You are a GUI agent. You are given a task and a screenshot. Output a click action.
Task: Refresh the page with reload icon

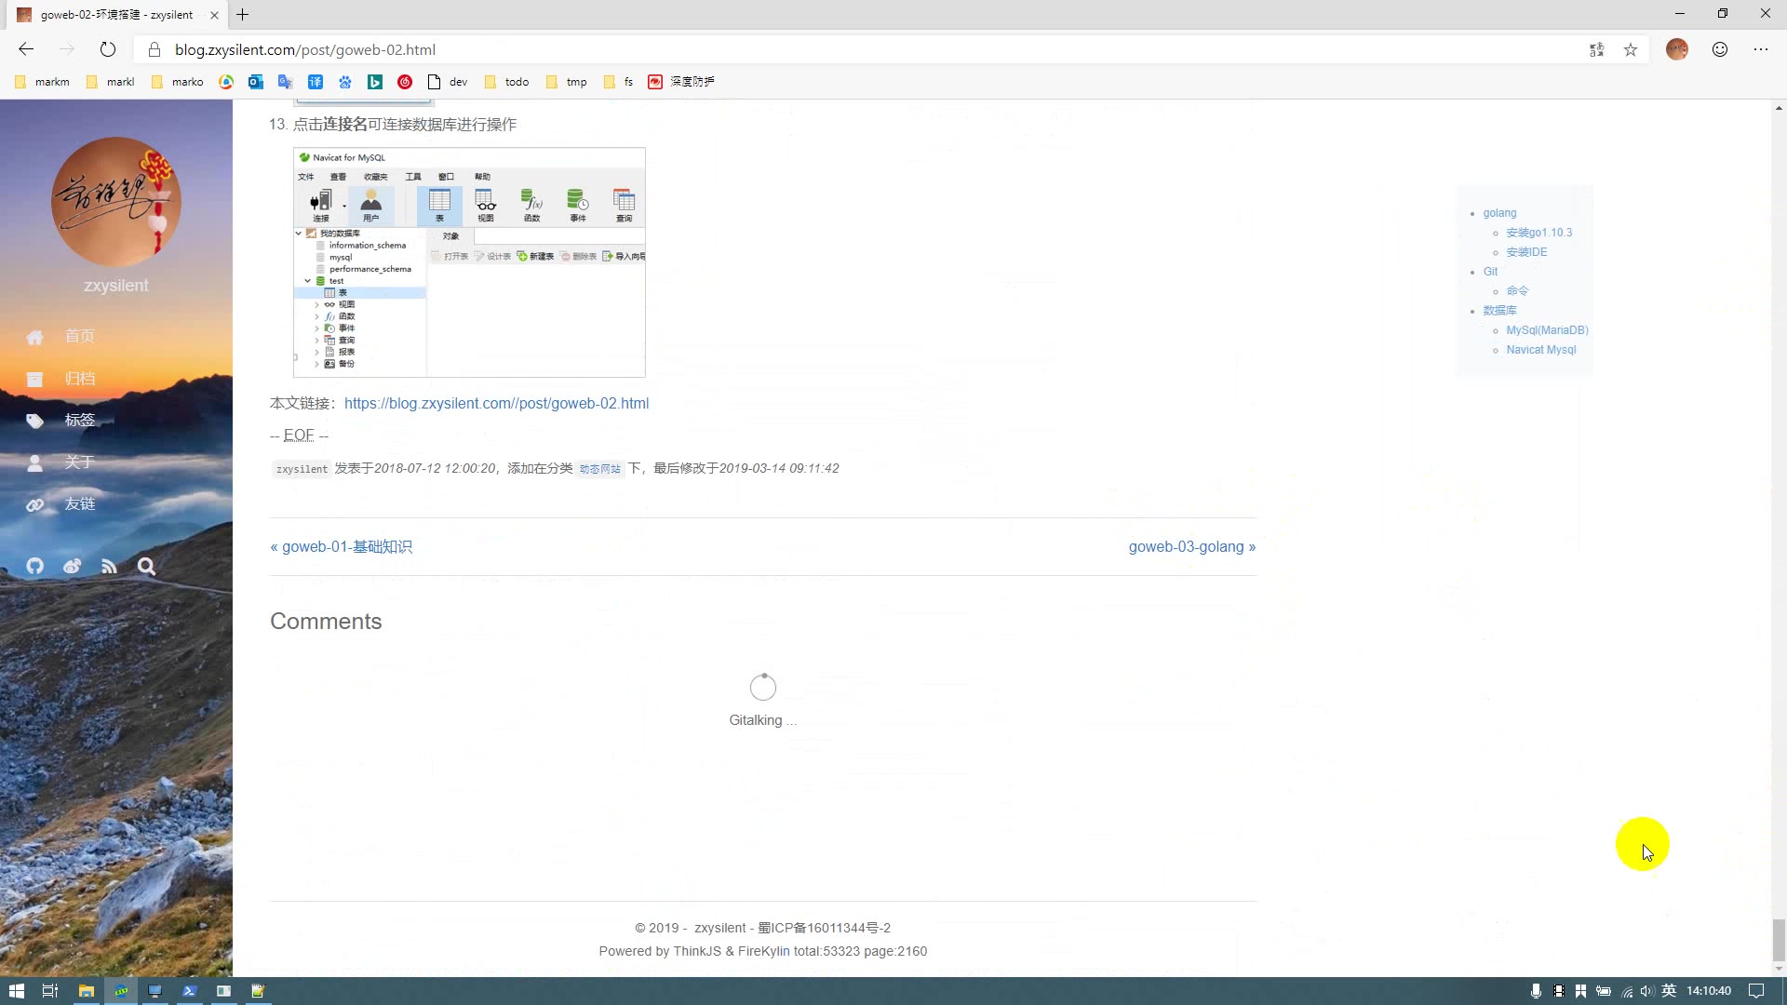[108, 49]
